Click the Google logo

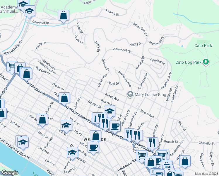coord(10,172)
